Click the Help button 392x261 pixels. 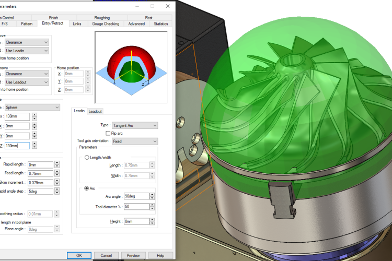[x=160, y=255]
